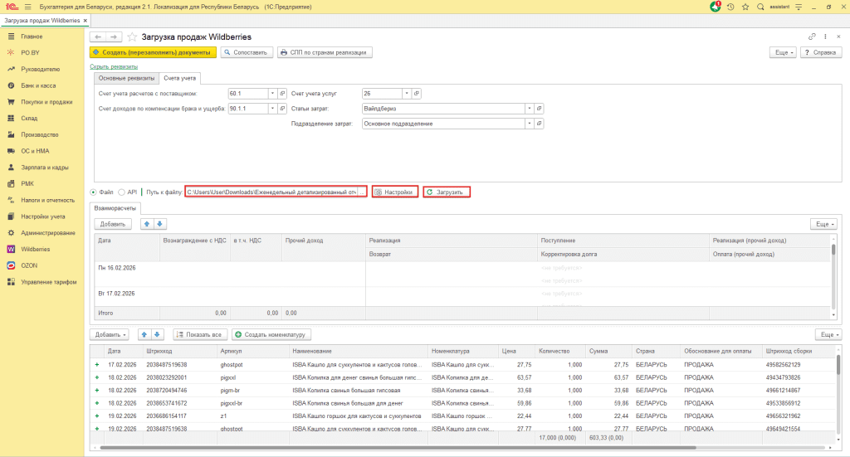This screenshot has width=850, height=457.
Task: Select the API radio button
Action: coord(122,192)
